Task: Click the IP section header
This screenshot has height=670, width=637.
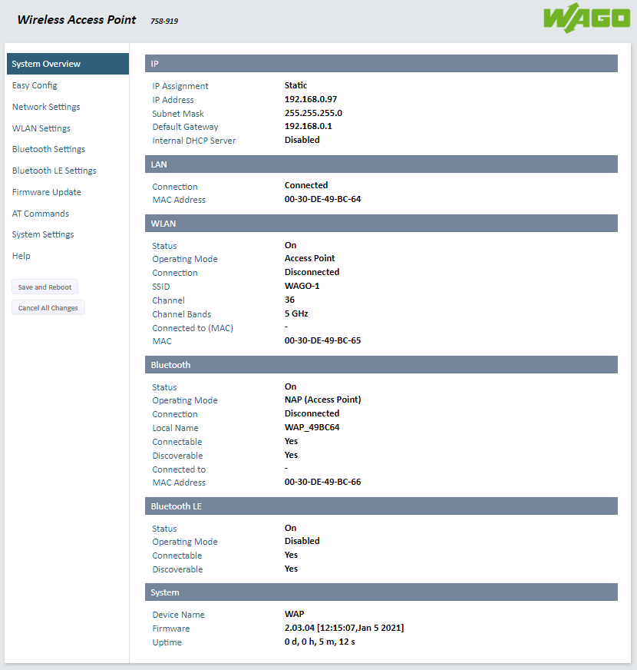Action: point(381,64)
